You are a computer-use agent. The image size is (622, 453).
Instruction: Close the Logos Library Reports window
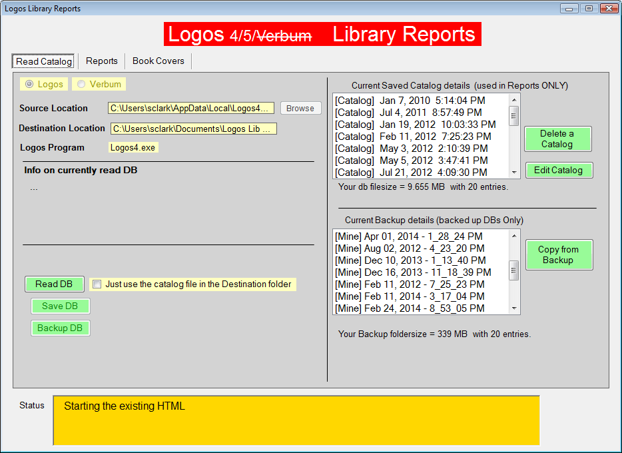click(x=609, y=9)
